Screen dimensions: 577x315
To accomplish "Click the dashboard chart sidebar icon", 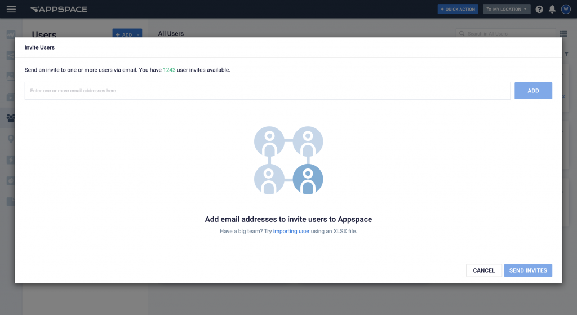I will (11, 34).
